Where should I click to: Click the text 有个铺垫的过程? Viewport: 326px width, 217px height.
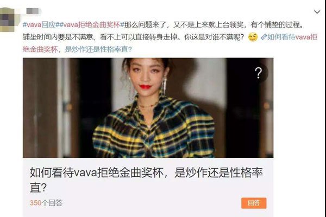275,25
